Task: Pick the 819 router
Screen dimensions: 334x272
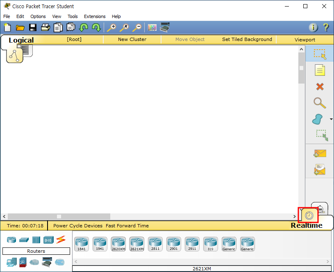Action: [x=211, y=244]
